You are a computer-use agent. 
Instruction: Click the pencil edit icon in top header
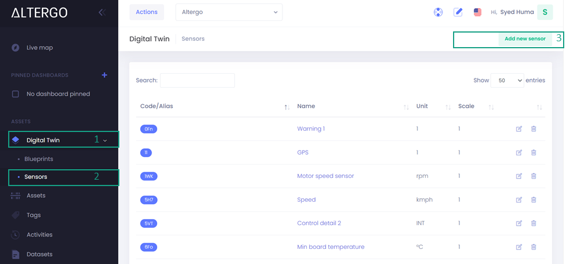click(458, 12)
